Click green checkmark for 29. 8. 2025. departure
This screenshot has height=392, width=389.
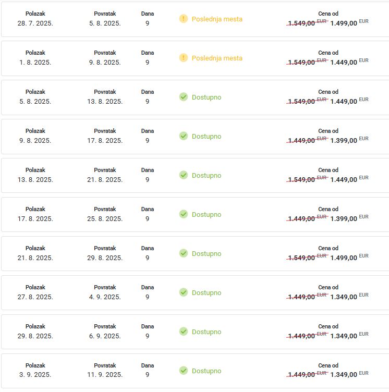coord(184,332)
